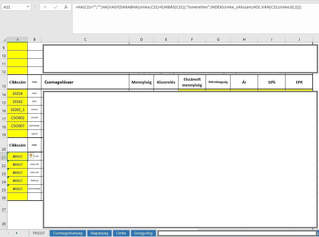Click inside the formula bar text
The width and height of the screenshot is (319, 237).
click(x=188, y=7)
